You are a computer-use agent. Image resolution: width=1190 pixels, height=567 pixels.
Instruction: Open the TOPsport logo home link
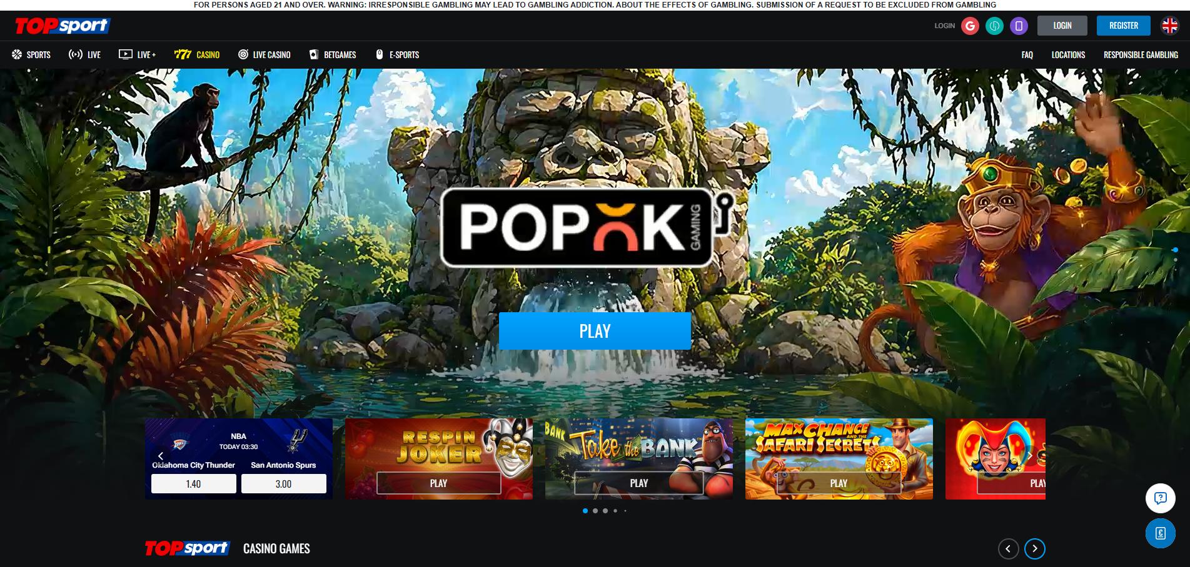[x=62, y=26]
